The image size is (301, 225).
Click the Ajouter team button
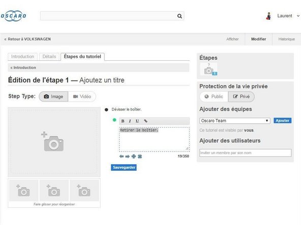point(282,121)
